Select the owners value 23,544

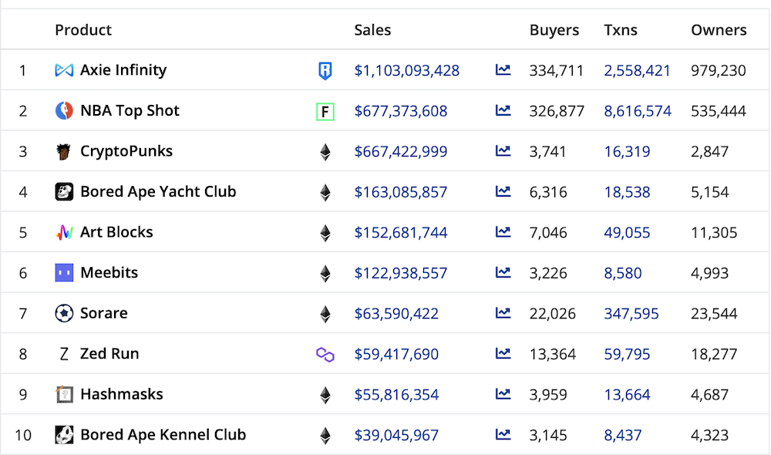714,314
